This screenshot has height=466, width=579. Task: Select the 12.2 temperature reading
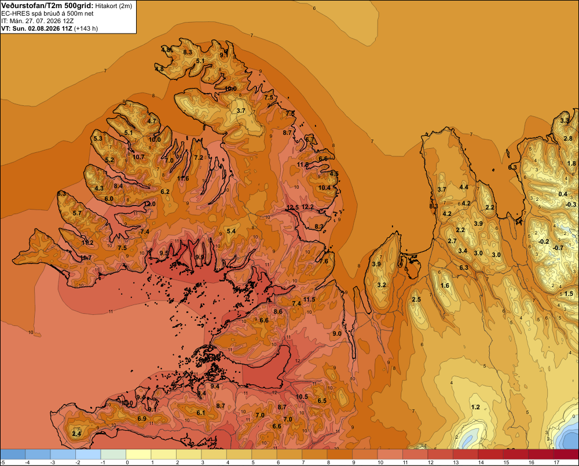pos(307,207)
